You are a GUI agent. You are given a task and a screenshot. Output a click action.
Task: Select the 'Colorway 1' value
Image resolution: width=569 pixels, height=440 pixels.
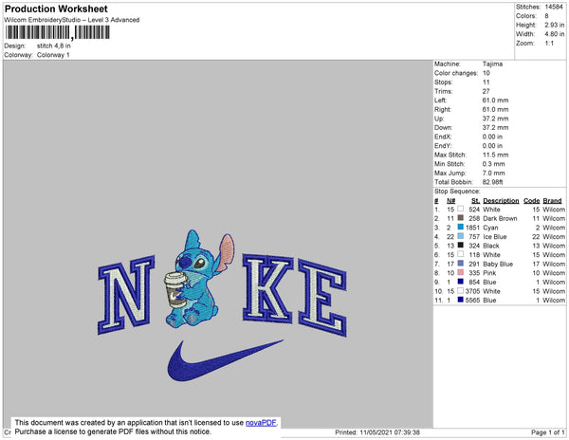[53, 55]
